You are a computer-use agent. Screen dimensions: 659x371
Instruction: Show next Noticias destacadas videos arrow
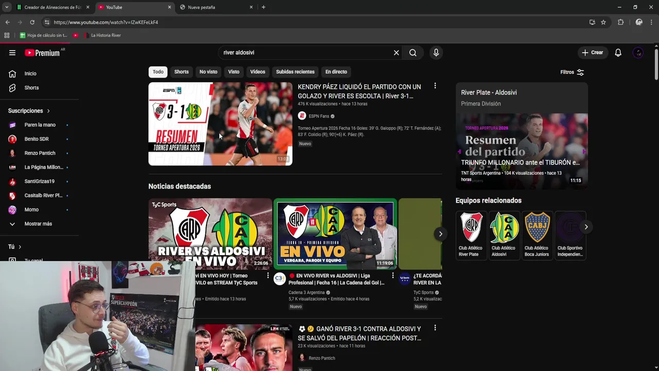click(440, 234)
